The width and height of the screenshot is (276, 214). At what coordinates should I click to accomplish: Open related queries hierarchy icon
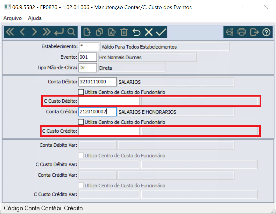[229, 32]
